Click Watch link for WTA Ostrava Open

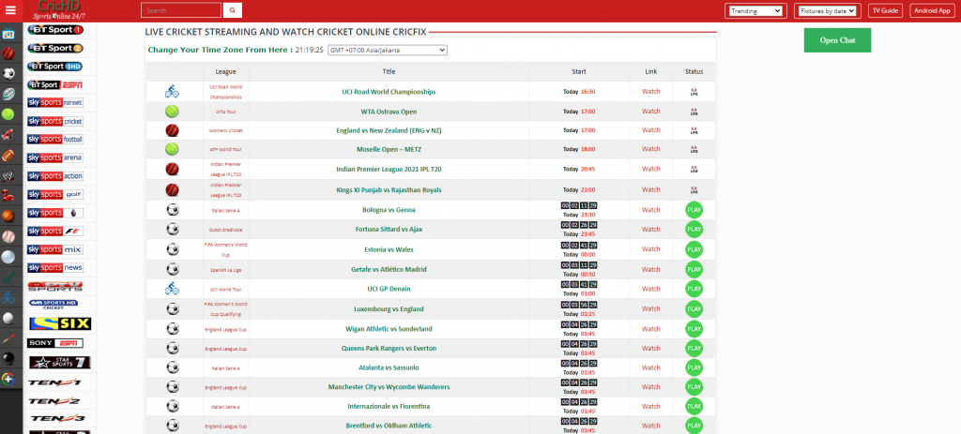click(651, 112)
